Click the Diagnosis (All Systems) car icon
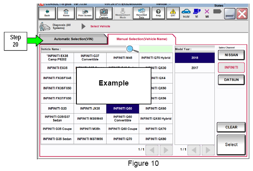The width and height of the screenshot is (253, 171). (45, 26)
